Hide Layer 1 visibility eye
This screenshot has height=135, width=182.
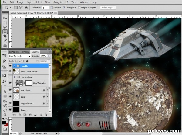tap(10, 110)
